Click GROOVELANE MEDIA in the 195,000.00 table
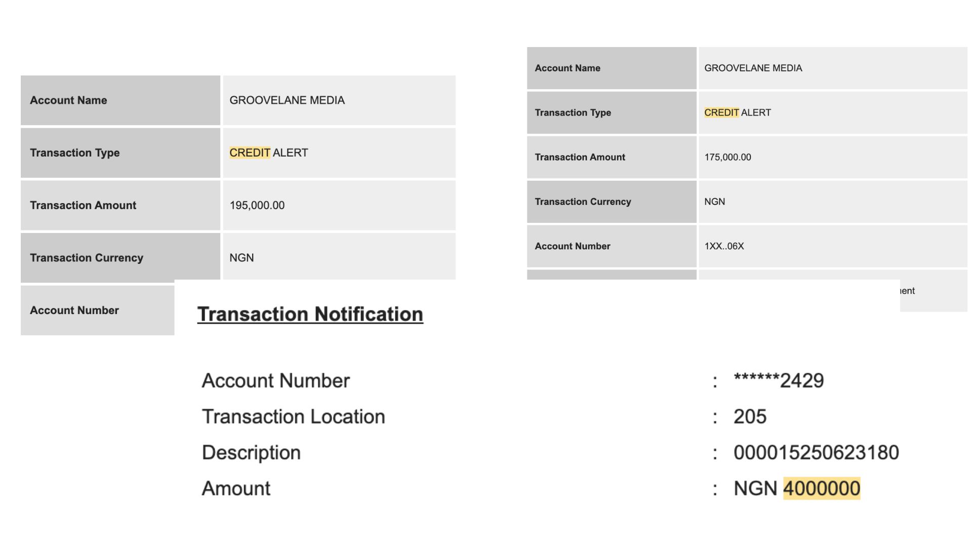This screenshot has width=972, height=547. click(287, 100)
